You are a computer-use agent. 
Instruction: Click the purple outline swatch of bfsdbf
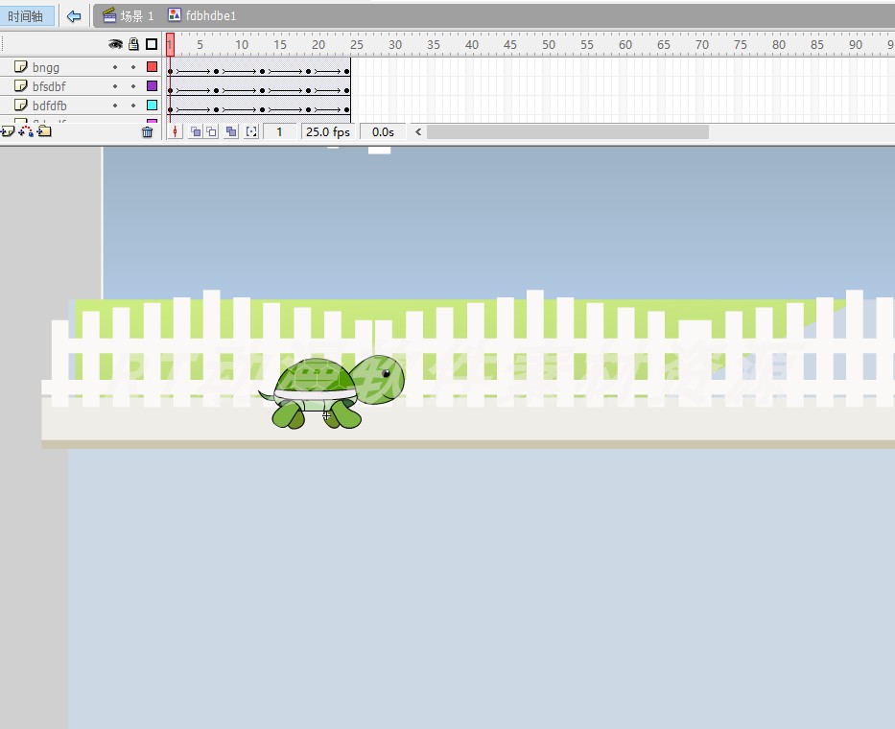152,85
